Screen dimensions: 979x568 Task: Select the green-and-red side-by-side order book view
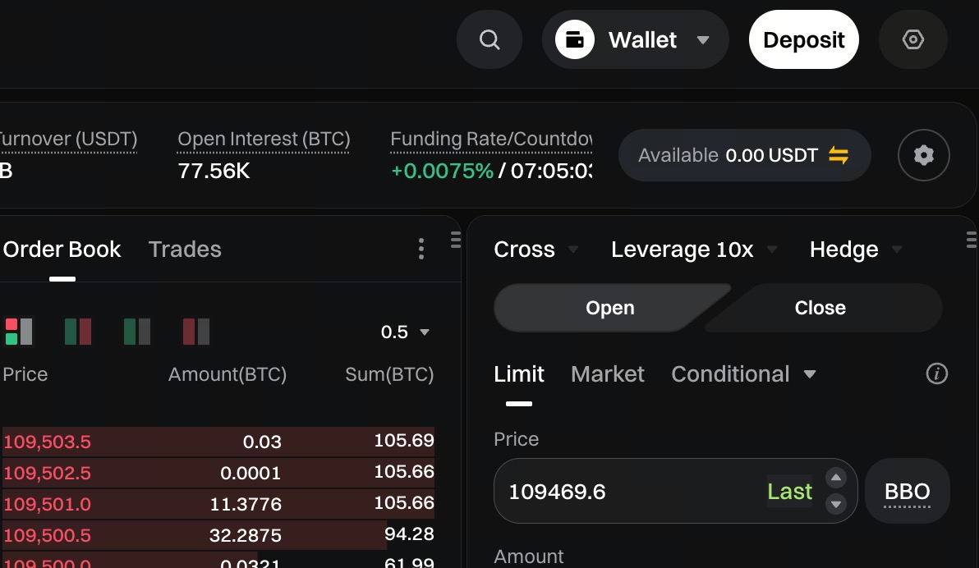click(78, 332)
